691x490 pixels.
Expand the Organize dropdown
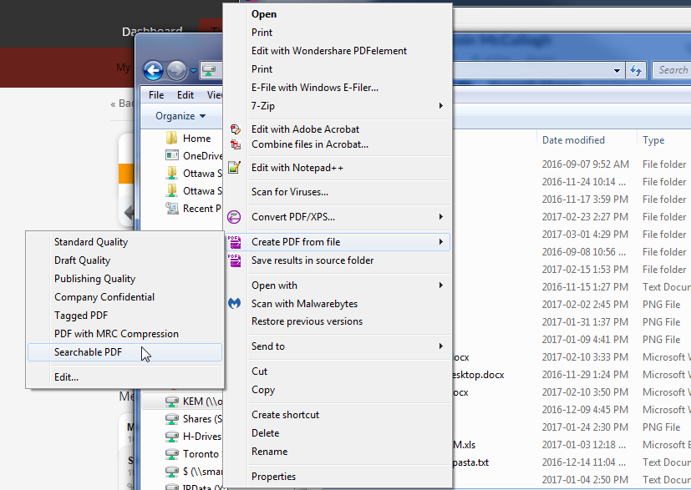point(180,116)
